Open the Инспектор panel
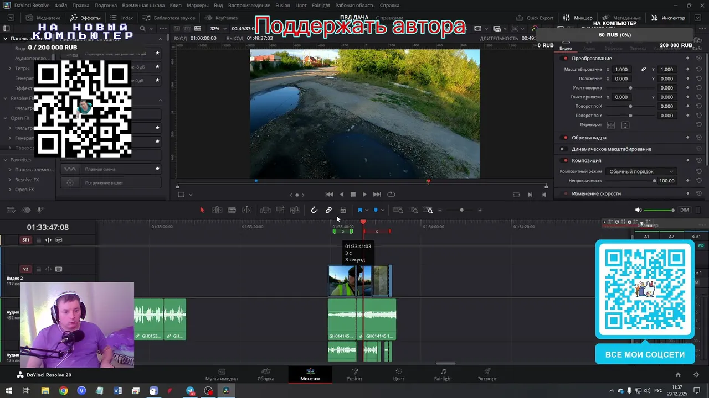The height and width of the screenshot is (398, 709). (668, 18)
